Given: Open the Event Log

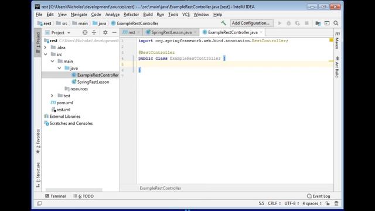Looking at the screenshot, I should click(318, 196).
